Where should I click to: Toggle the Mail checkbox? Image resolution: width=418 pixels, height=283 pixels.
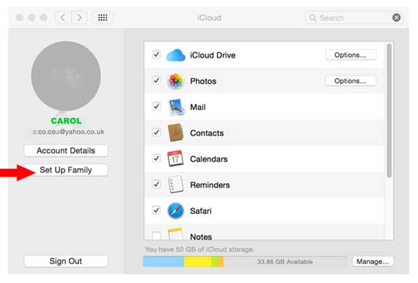coord(157,106)
